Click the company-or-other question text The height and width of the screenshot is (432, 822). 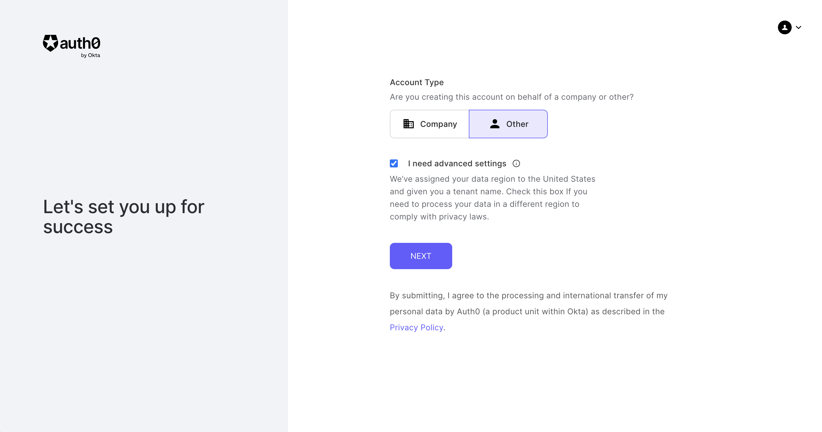click(x=511, y=97)
